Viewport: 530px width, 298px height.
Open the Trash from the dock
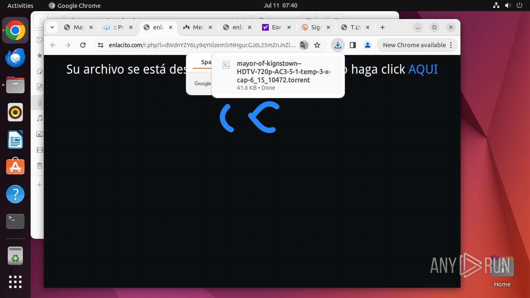(15, 256)
